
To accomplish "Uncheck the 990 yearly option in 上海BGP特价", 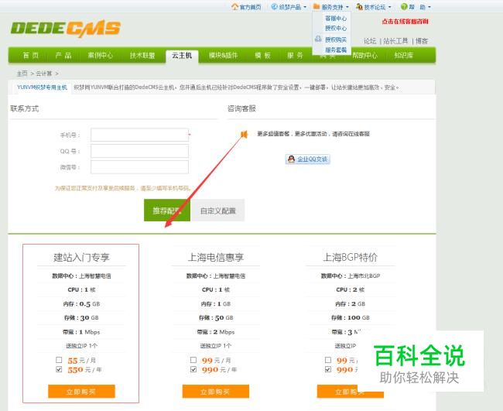I will pyautogui.click(x=328, y=369).
